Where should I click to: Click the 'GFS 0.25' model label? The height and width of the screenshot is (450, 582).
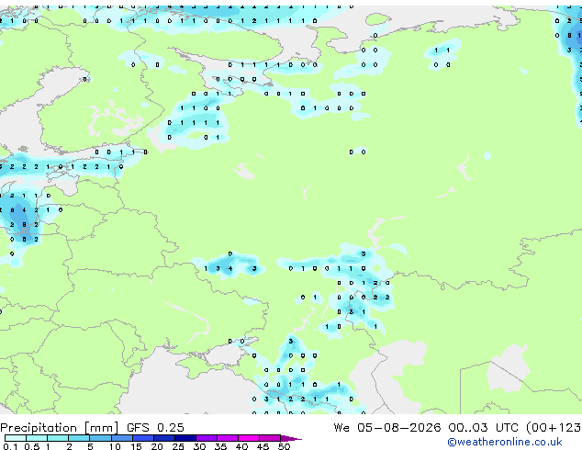(155, 428)
